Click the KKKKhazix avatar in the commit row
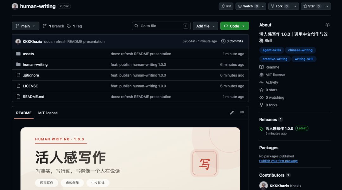The width and height of the screenshot is (342, 190). tap(18, 41)
